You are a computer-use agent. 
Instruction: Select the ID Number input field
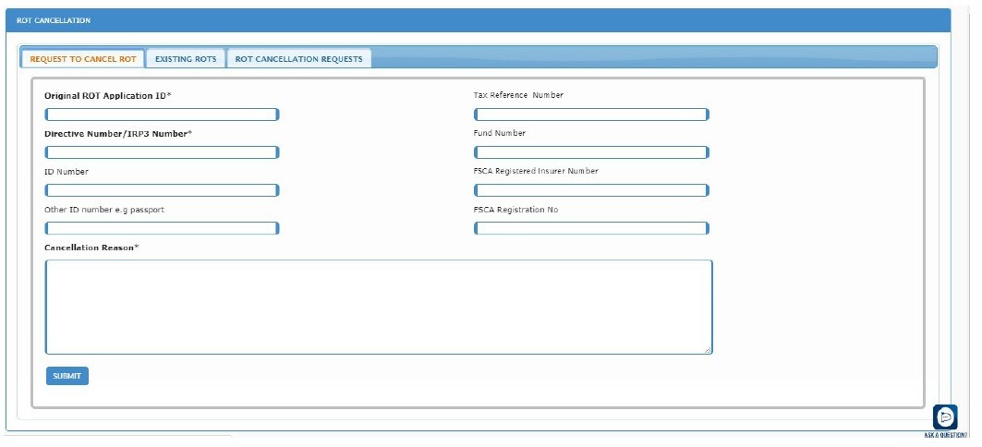pyautogui.click(x=162, y=190)
